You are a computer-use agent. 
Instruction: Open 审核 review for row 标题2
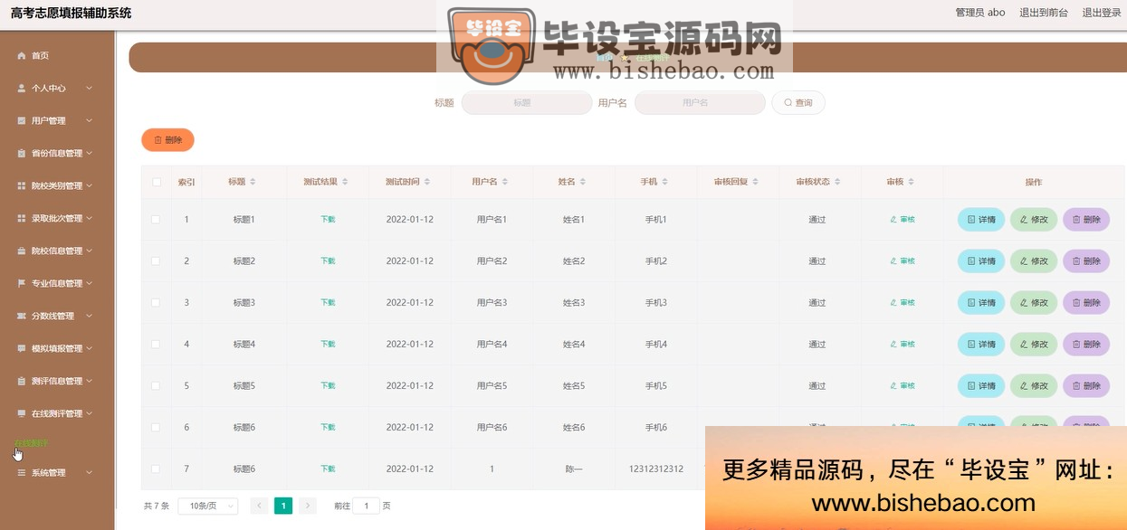pos(903,261)
